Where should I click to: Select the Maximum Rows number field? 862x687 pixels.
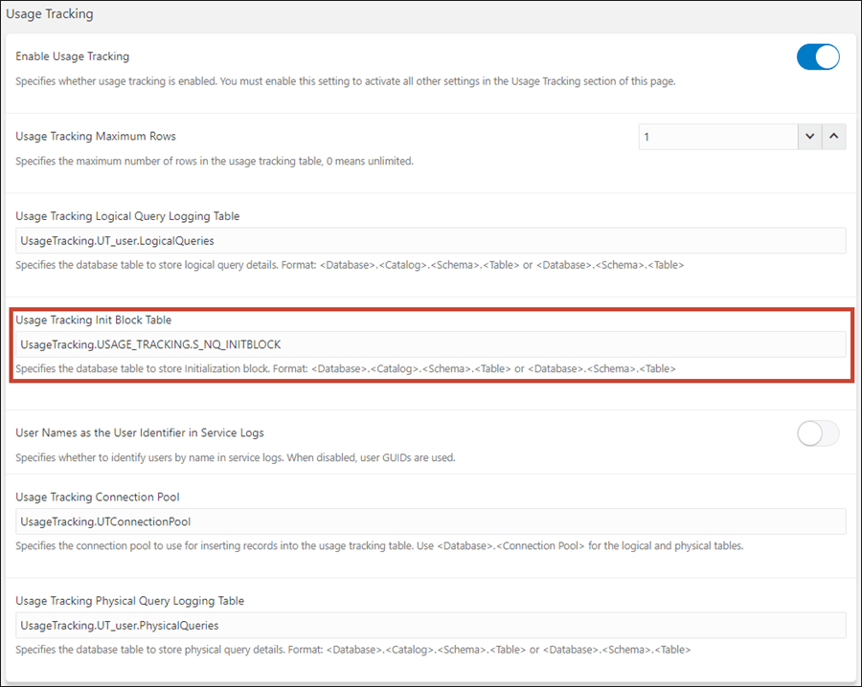(718, 136)
